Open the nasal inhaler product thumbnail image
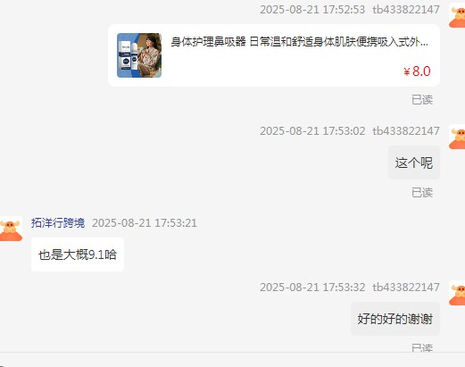Viewport: 465px width, 367px height. (x=139, y=55)
